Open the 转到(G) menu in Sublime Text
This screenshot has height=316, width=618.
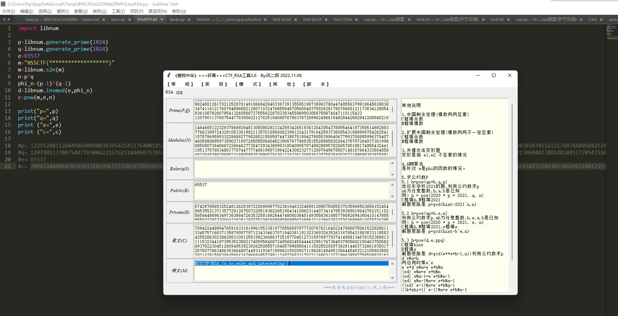click(x=100, y=11)
